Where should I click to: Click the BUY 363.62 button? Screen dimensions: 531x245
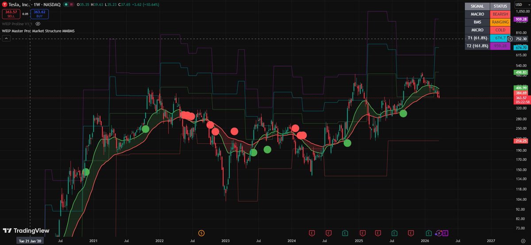(x=40, y=14)
